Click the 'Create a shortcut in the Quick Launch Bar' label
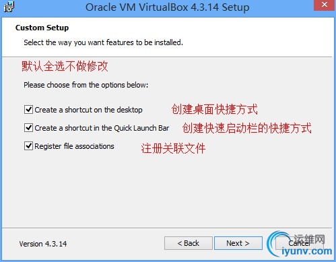Viewport: 336px width, 262px height. (x=102, y=128)
